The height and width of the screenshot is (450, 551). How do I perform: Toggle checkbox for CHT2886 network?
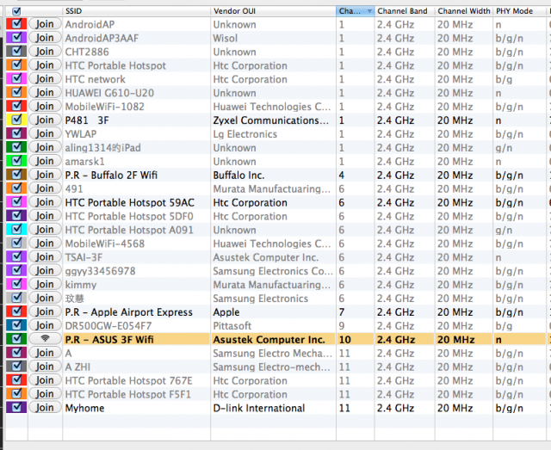coord(16,52)
